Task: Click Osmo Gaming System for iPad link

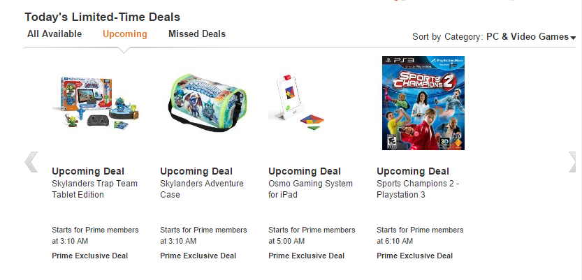Action: [310, 189]
